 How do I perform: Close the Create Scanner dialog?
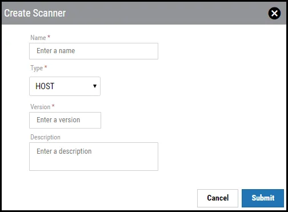(x=274, y=13)
